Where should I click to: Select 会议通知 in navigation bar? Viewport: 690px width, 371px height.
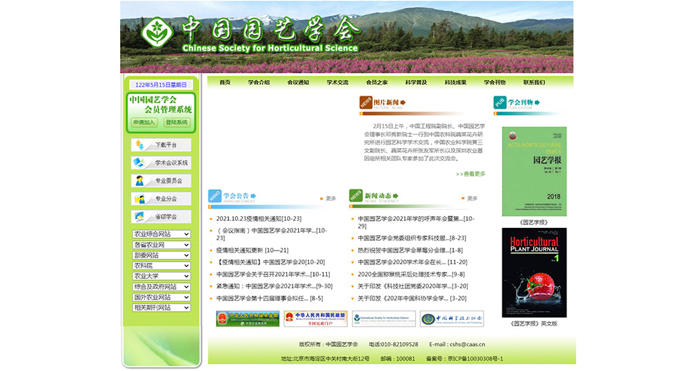[x=298, y=82]
